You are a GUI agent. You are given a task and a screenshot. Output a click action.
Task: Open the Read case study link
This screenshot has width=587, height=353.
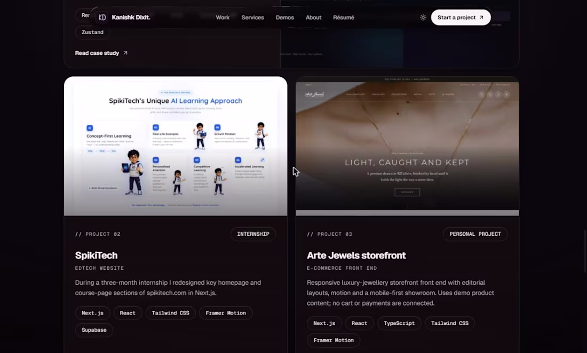coord(101,53)
